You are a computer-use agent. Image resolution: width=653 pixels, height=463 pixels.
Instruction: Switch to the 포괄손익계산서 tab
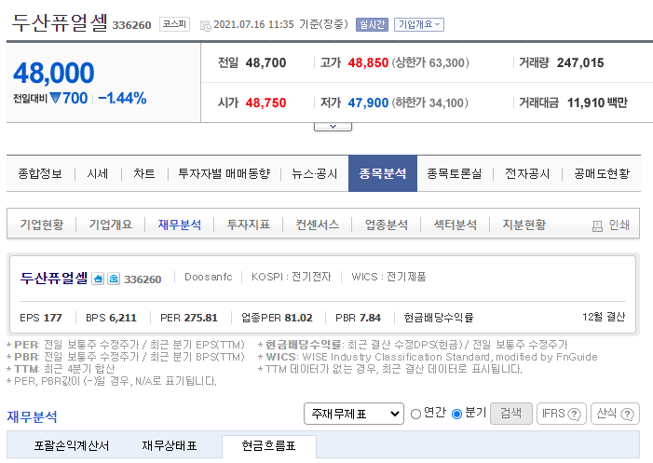pos(71,446)
